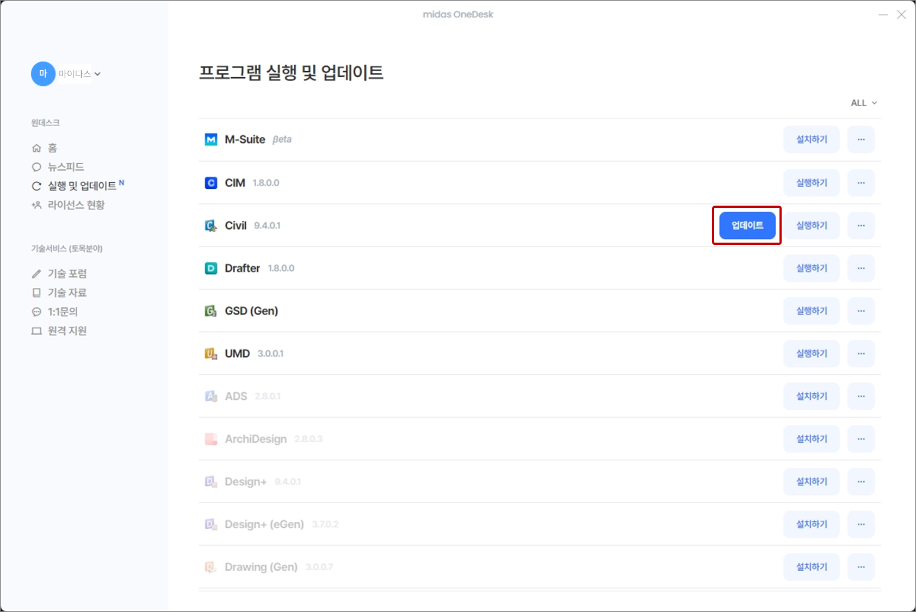Click 실행하기 for GSD (Gen)
Screen dimensions: 916x612
pos(812,311)
